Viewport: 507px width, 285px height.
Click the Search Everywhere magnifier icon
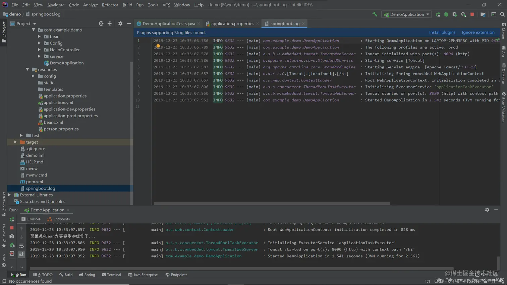pos(502,14)
